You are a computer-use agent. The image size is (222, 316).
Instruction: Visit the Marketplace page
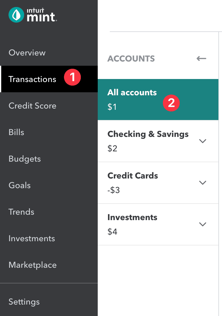pos(33,265)
